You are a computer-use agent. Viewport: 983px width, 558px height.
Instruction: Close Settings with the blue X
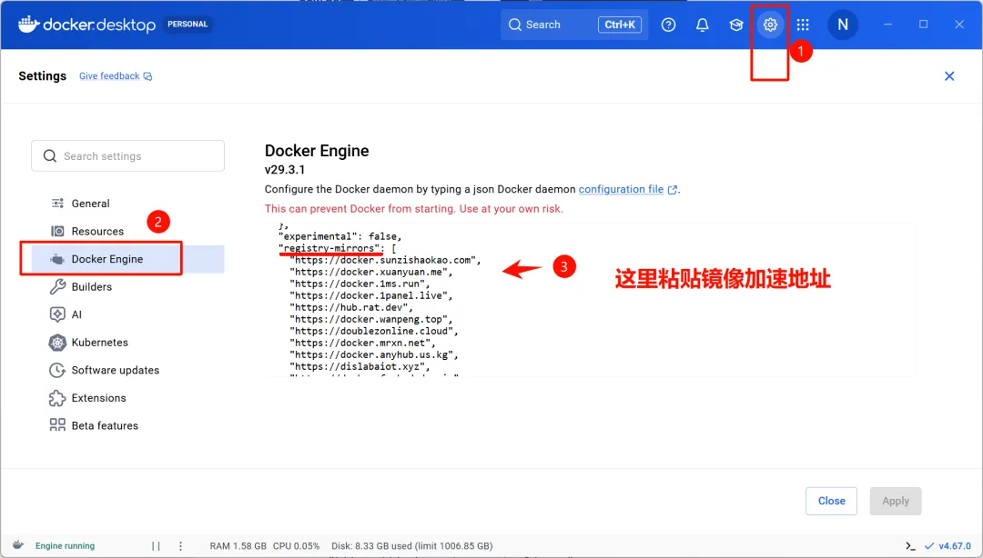tap(949, 75)
